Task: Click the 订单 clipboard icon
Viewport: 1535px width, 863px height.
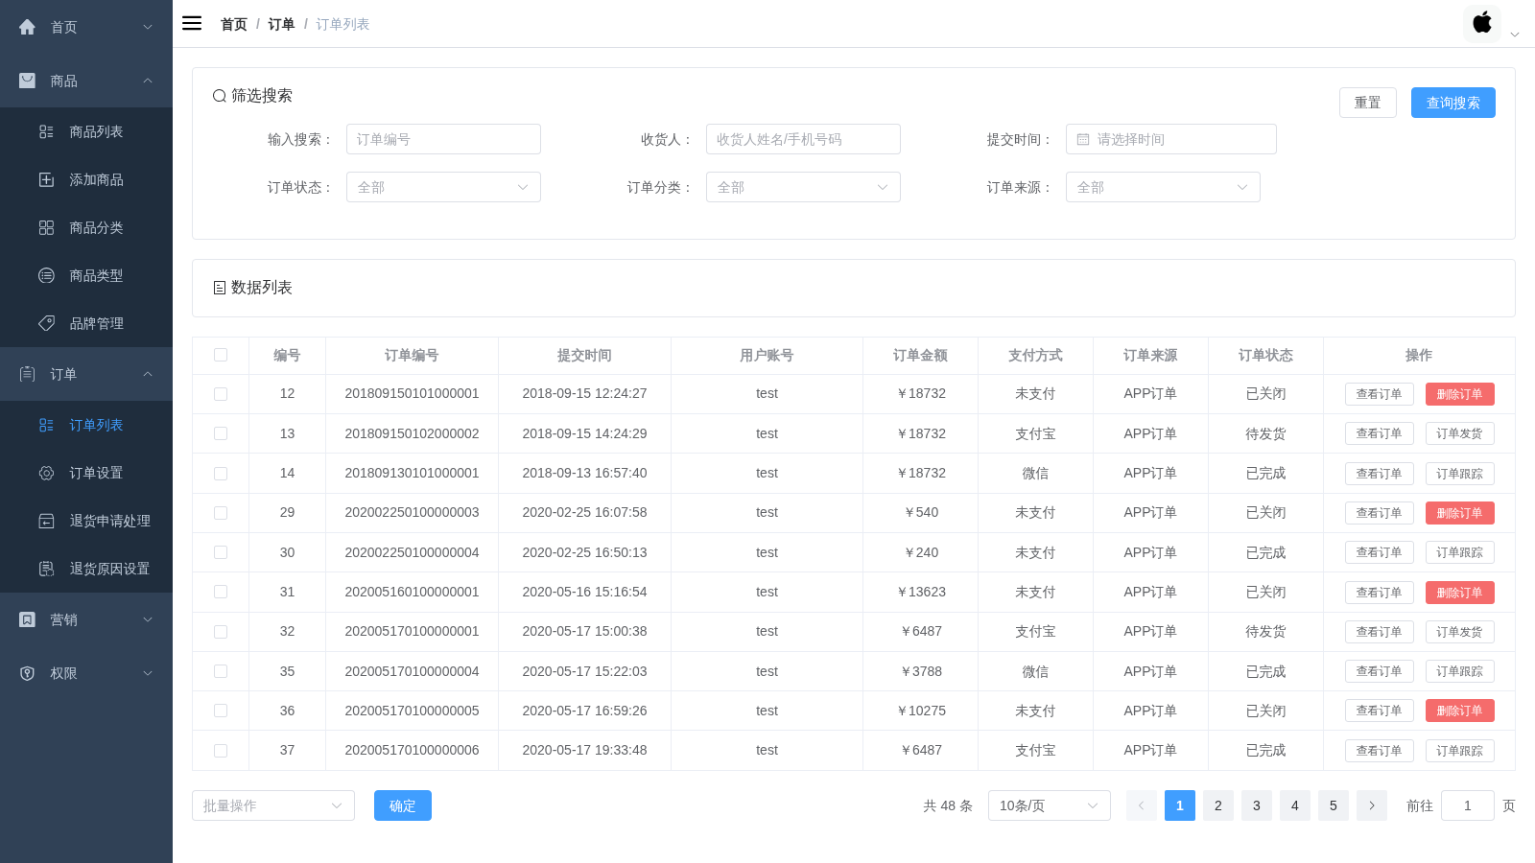Action: (27, 374)
